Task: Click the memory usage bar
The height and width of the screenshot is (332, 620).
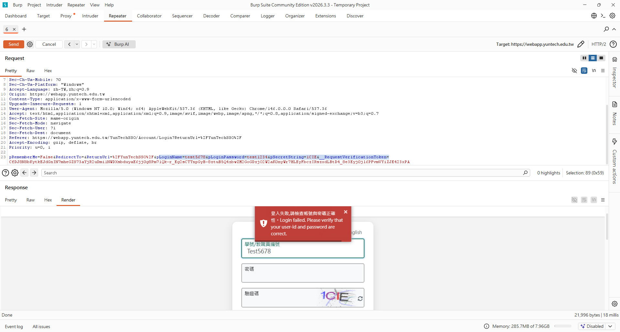Action: [x=563, y=326]
